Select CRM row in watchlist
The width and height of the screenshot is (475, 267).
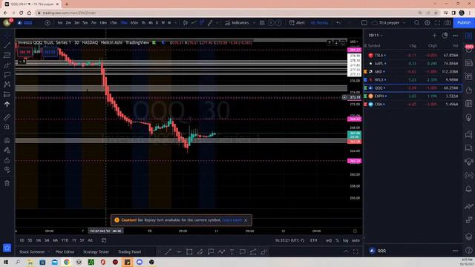click(x=413, y=104)
